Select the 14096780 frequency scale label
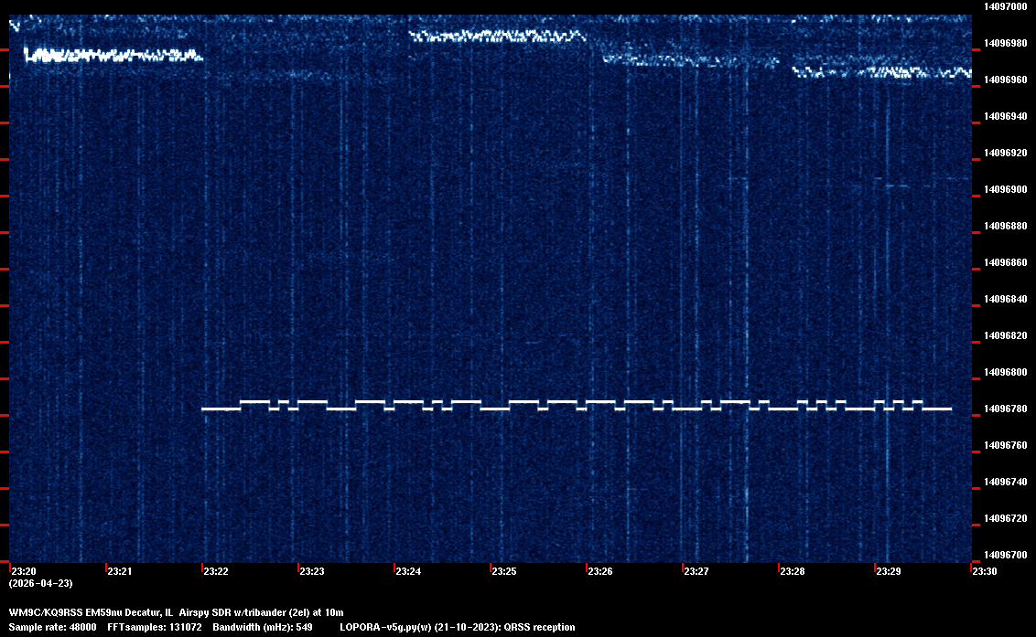Viewport: 1036px width, 637px height. tap(1005, 409)
